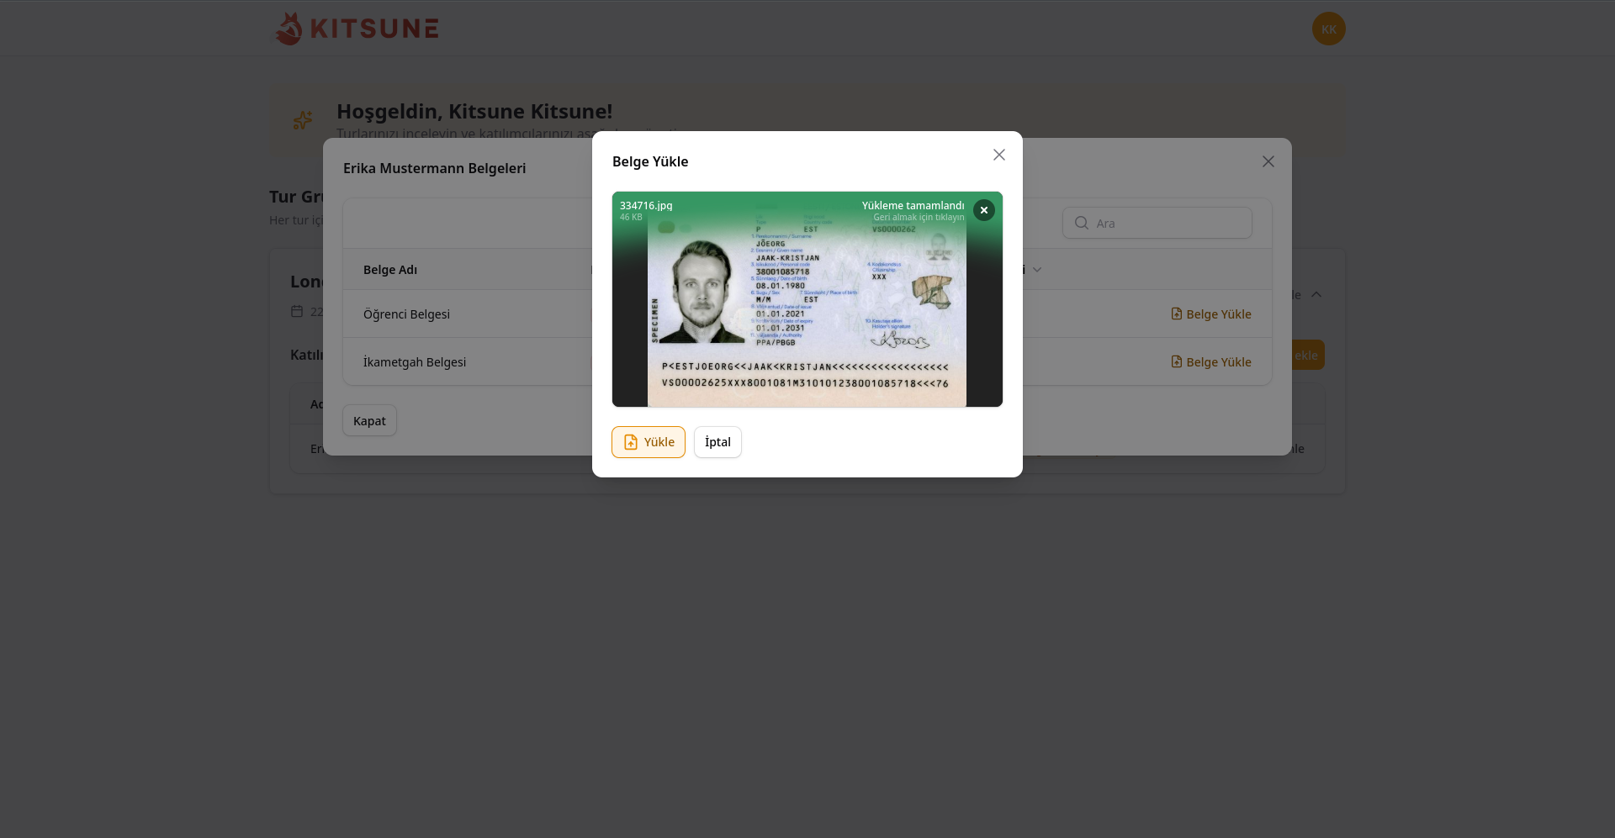Screen dimensions: 1615x838
Task: Click the Yükleme tamamlandı status text
Action: [913, 205]
